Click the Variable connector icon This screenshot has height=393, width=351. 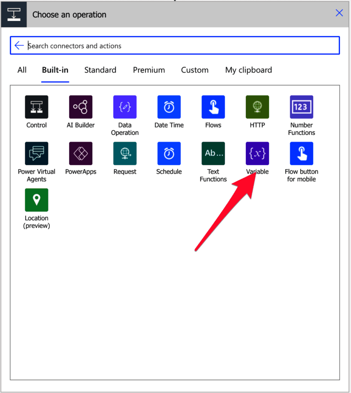pyautogui.click(x=257, y=154)
